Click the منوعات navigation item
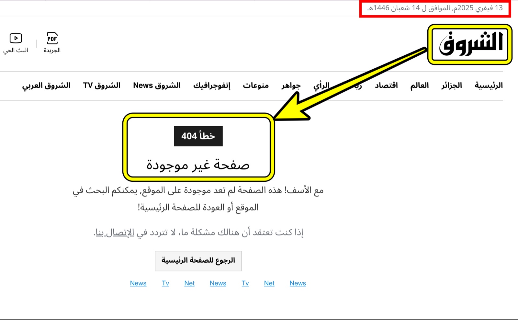The height and width of the screenshot is (320, 518). pos(256,86)
